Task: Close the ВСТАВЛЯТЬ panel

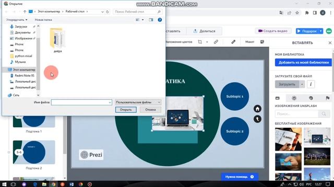Action: (x=330, y=43)
